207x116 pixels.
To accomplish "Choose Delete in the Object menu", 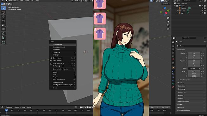I will 63,88.
